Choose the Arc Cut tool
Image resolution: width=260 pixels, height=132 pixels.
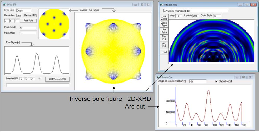164,45
